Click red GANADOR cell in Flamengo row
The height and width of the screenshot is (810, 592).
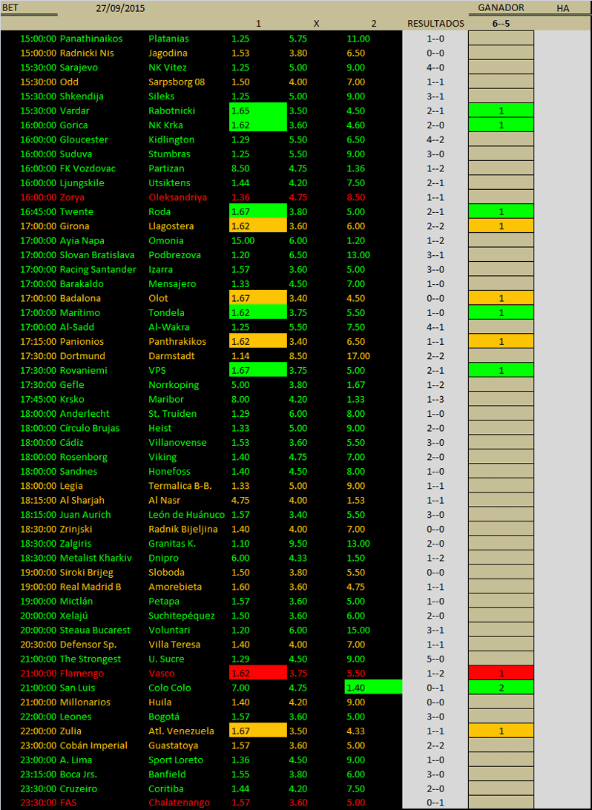(501, 672)
